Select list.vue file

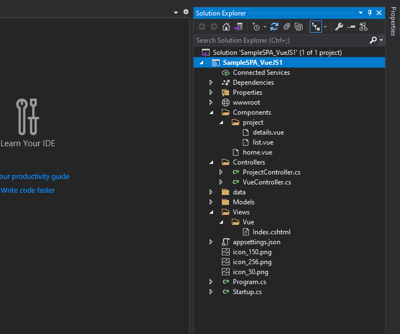(x=263, y=142)
